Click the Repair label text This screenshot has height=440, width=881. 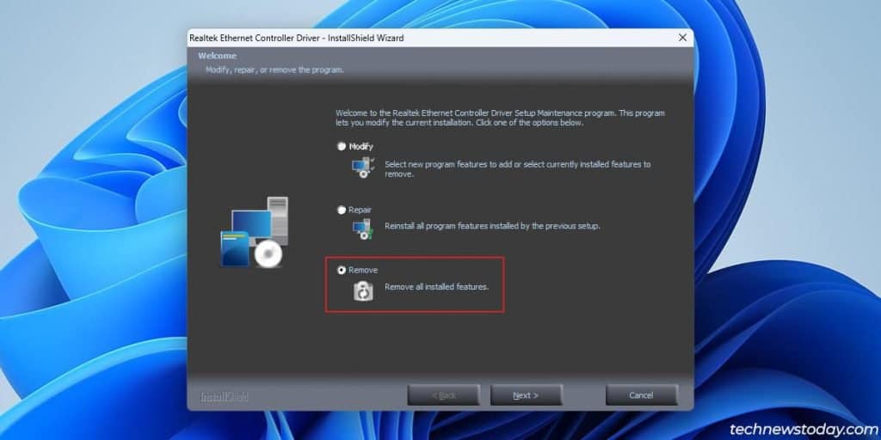click(360, 210)
